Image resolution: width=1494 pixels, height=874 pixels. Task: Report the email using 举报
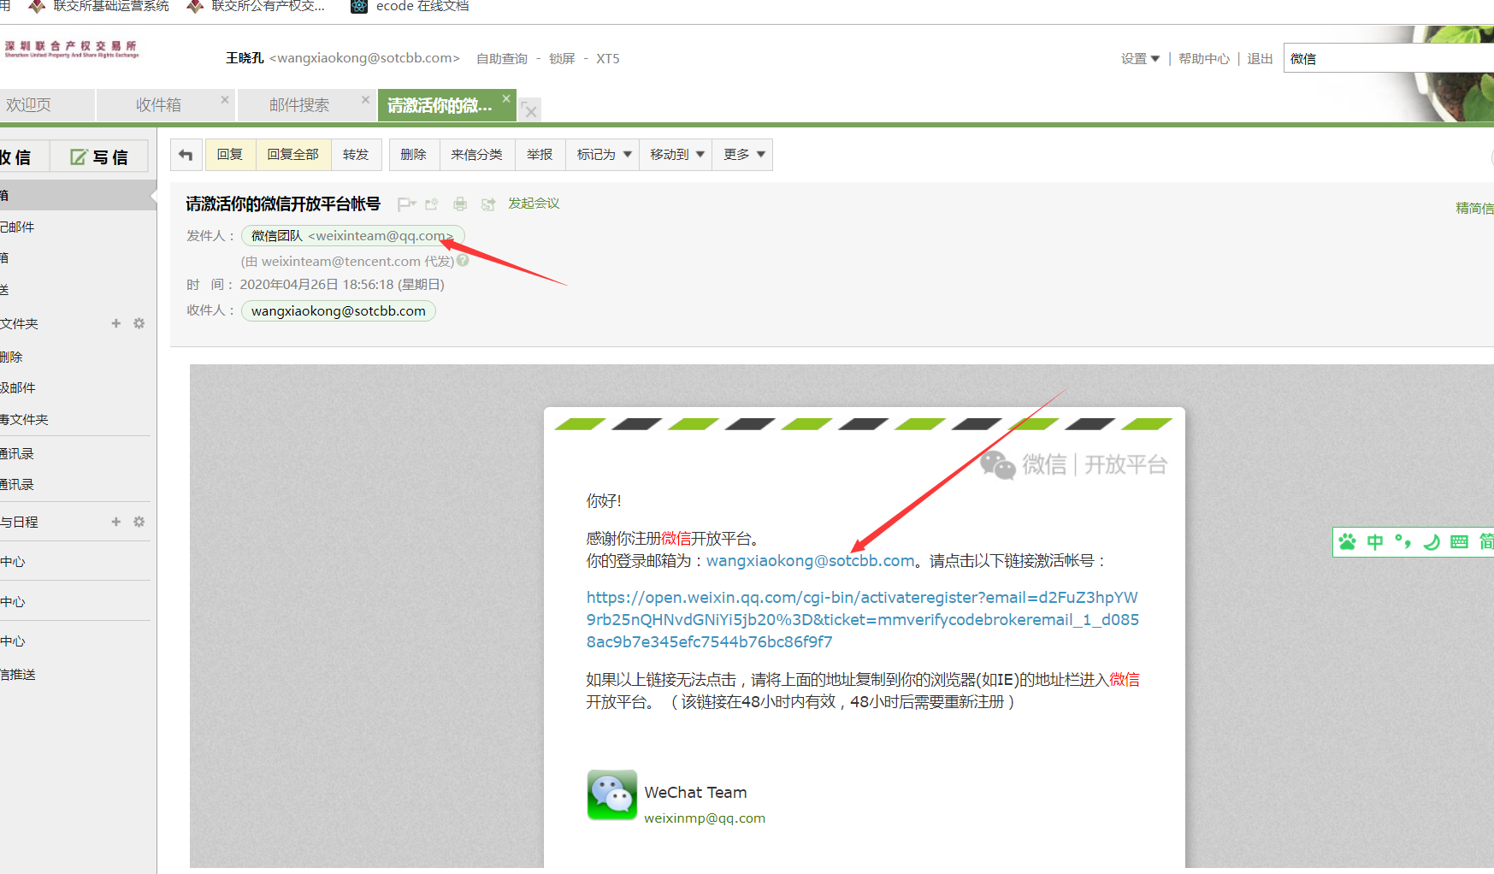click(540, 155)
